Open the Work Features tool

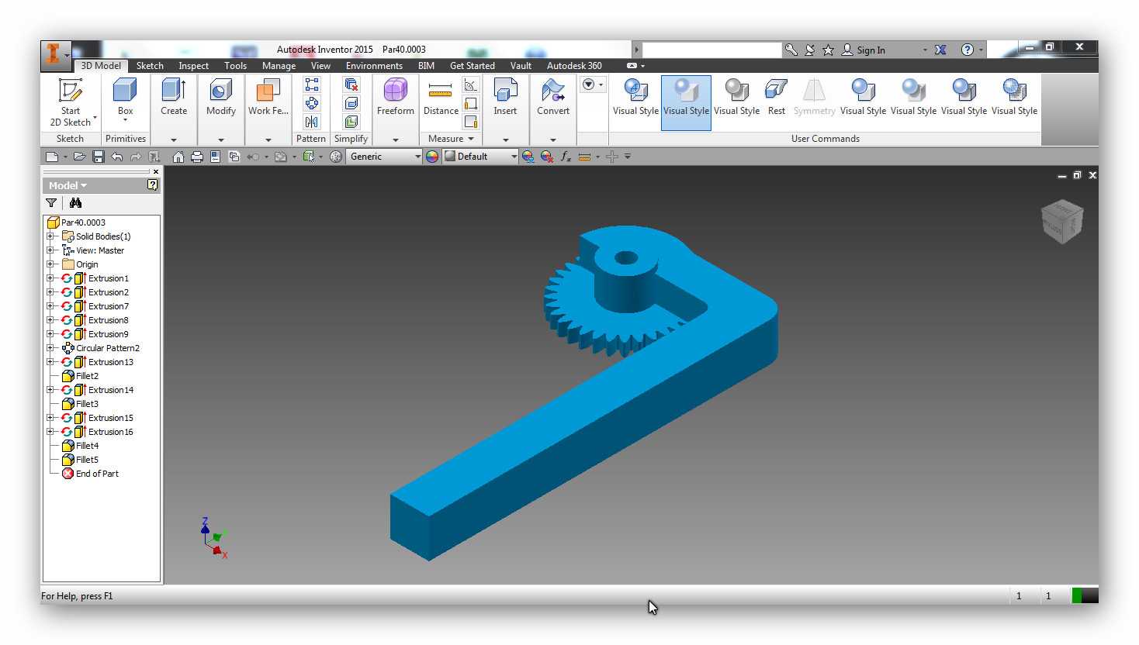[x=268, y=98]
